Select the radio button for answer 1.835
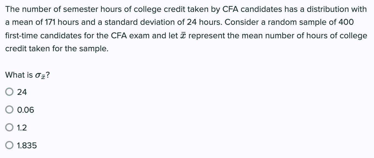The height and width of the screenshot is (158, 374). [9, 145]
